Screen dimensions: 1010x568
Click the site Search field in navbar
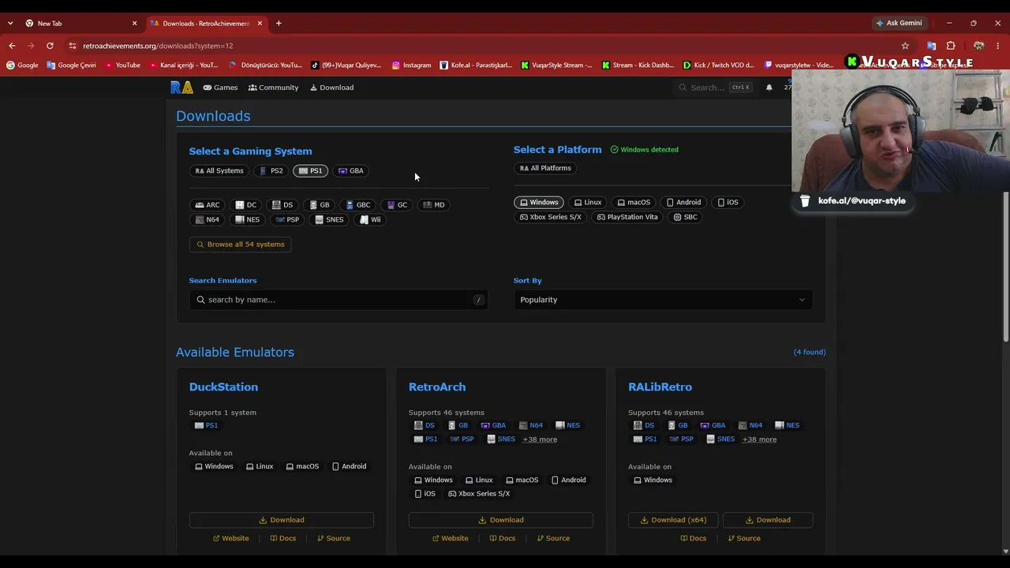[x=714, y=88]
